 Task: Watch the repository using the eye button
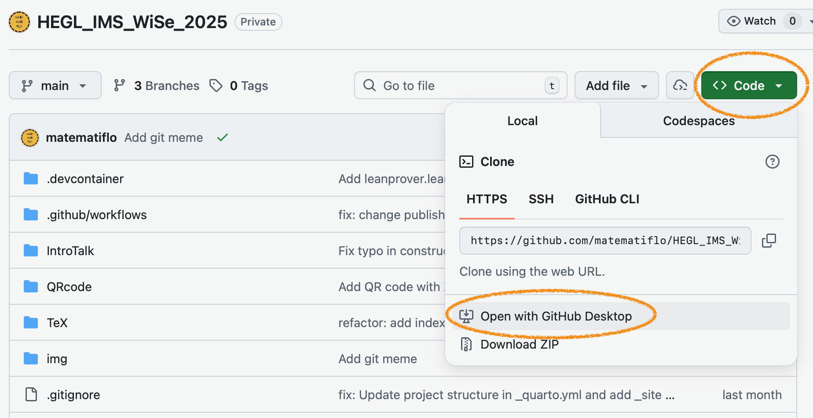(x=751, y=21)
